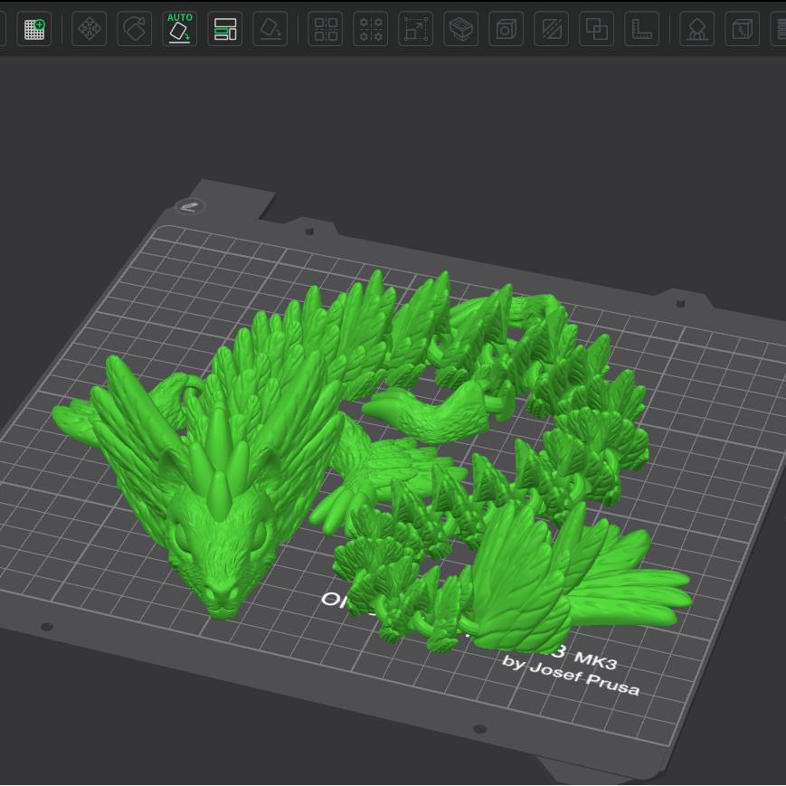Open the Cut tool
Image resolution: width=786 pixels, height=786 pixels.
460,29
